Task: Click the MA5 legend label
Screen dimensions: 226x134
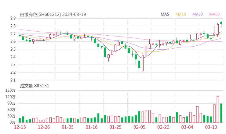Action: pos(165,14)
